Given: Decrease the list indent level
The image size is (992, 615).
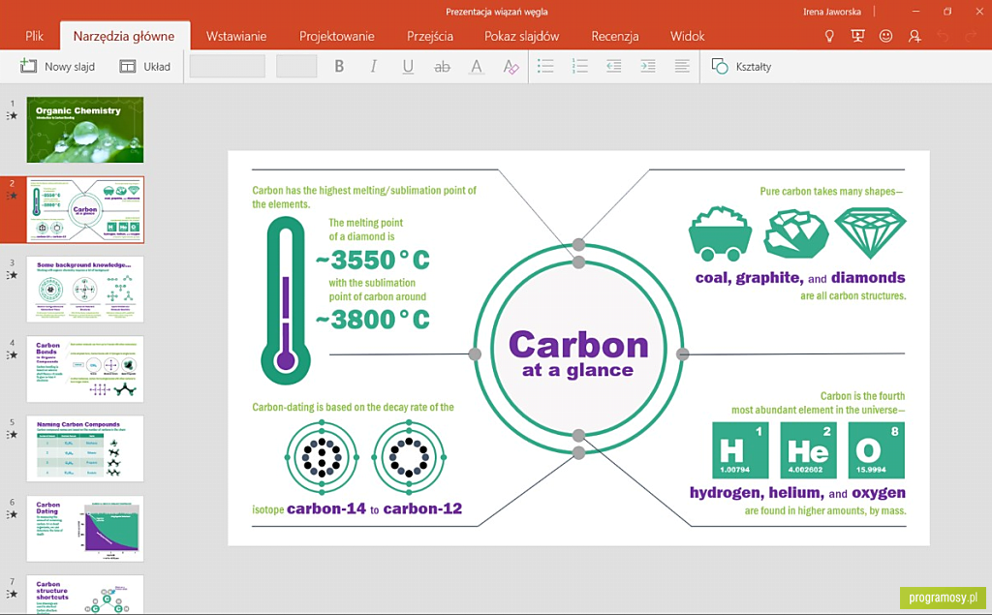Looking at the screenshot, I should point(613,66).
